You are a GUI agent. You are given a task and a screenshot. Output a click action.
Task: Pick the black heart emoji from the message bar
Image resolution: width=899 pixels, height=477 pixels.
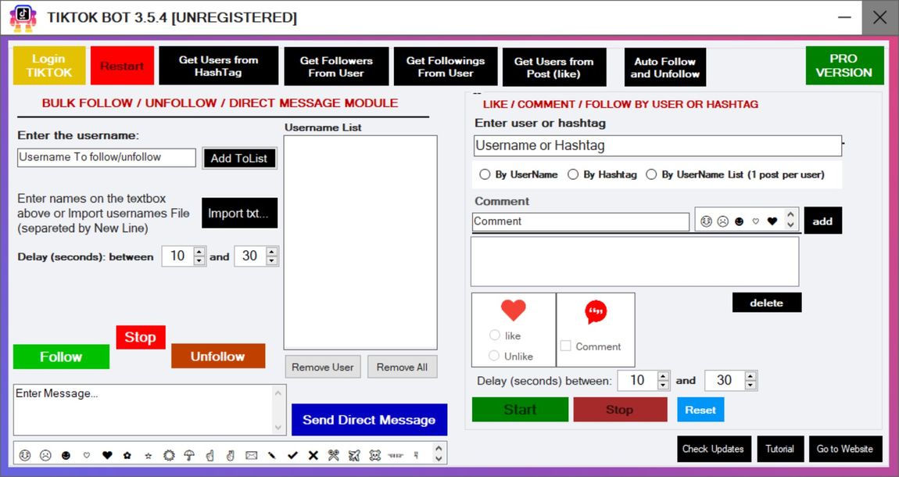pyautogui.click(x=106, y=454)
